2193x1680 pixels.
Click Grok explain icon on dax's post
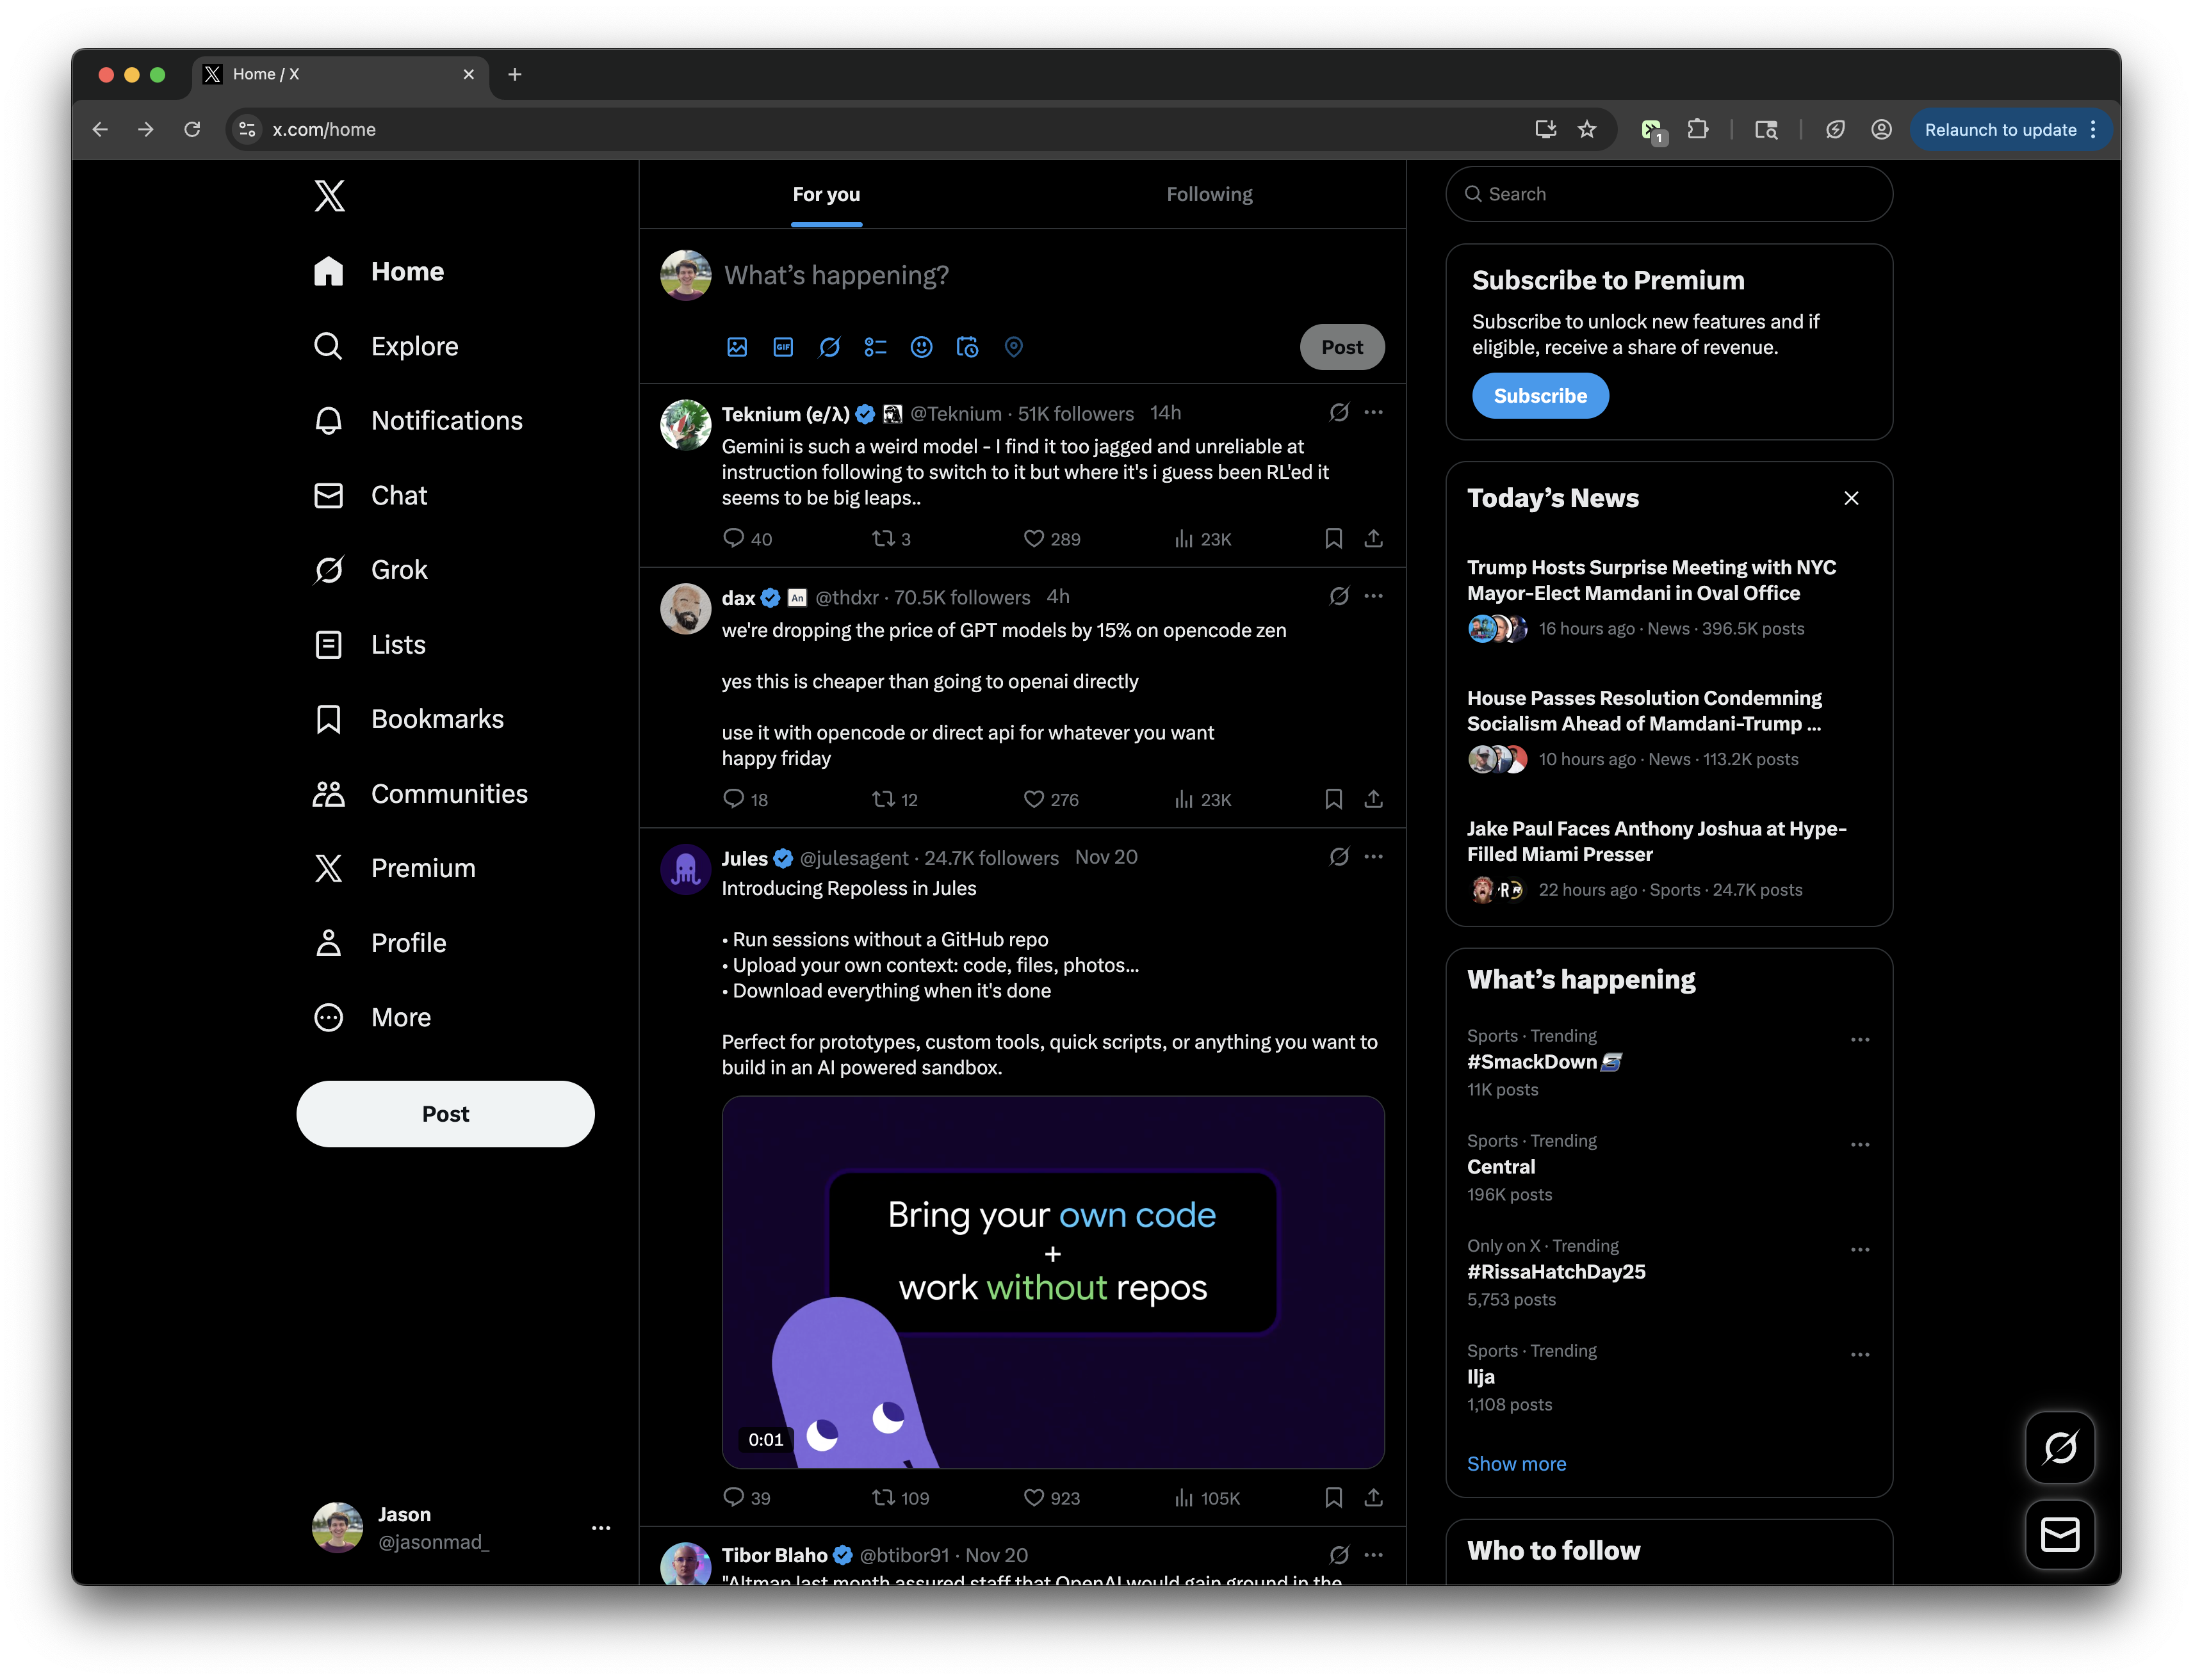coord(1339,596)
